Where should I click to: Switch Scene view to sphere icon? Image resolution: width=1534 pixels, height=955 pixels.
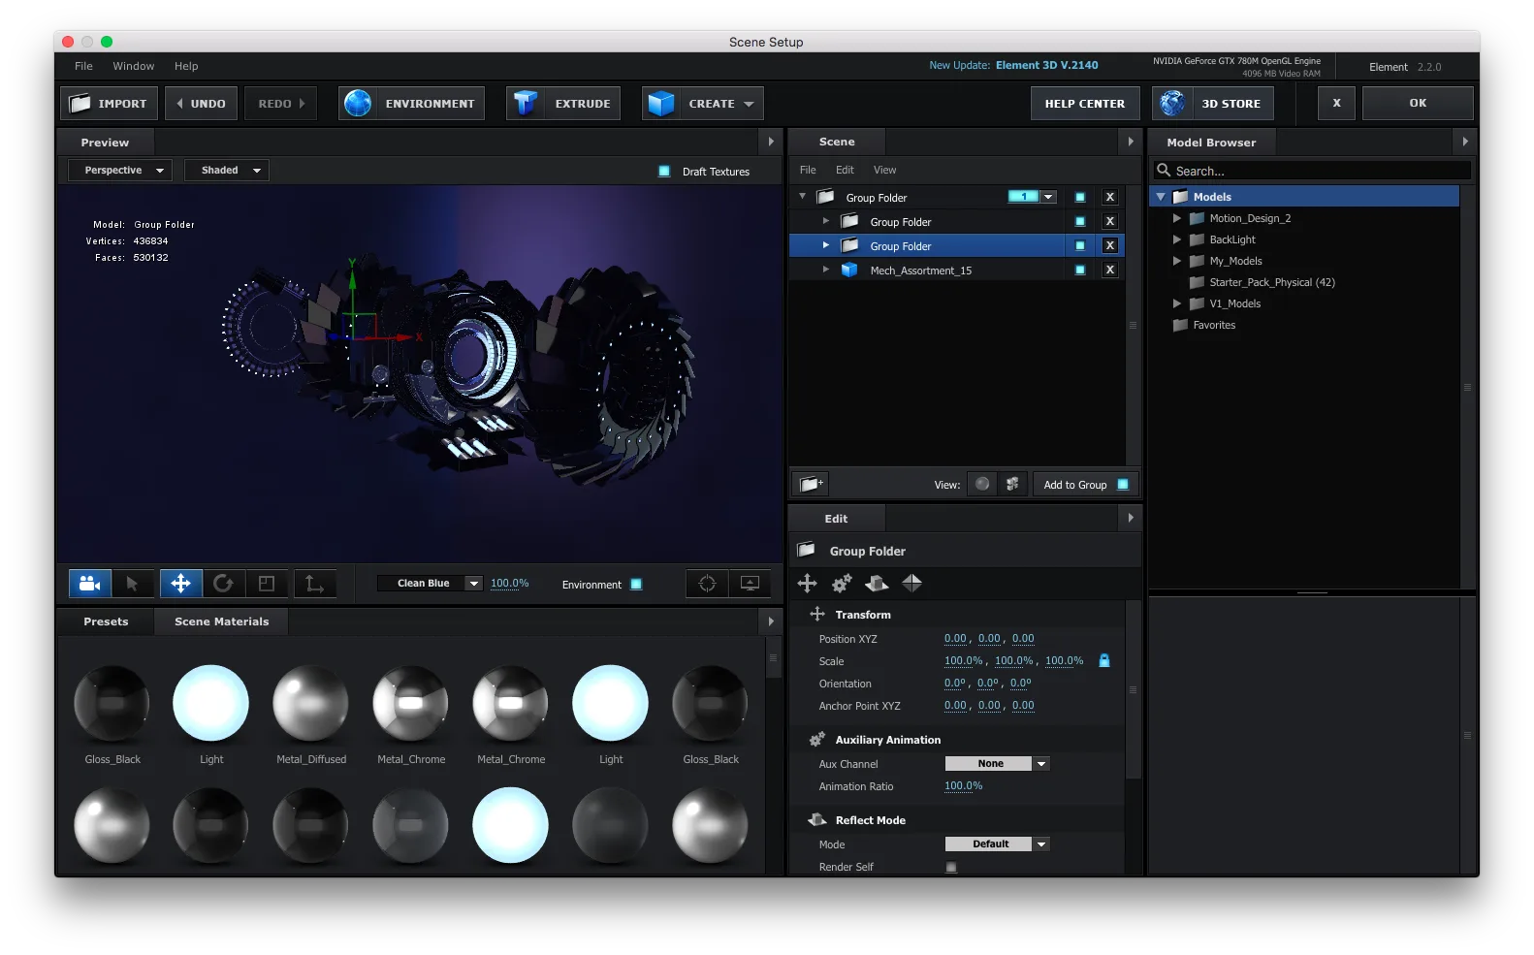(x=982, y=484)
